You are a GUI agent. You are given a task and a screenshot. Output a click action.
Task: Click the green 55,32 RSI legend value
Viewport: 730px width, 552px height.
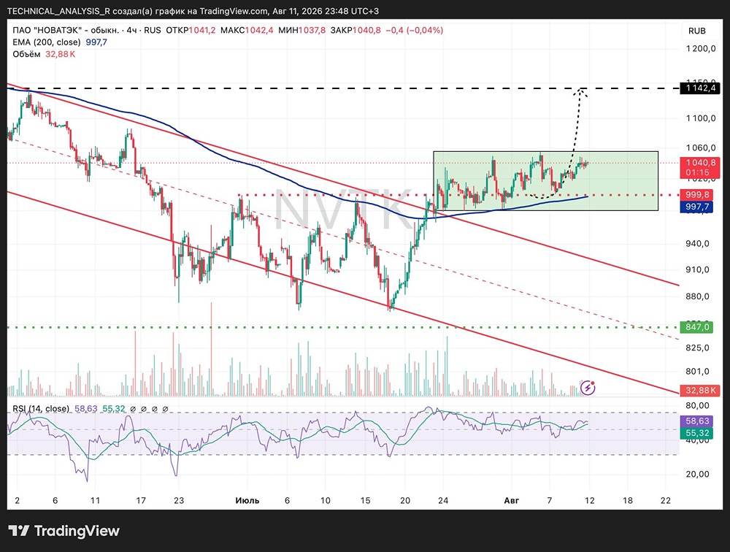click(114, 409)
